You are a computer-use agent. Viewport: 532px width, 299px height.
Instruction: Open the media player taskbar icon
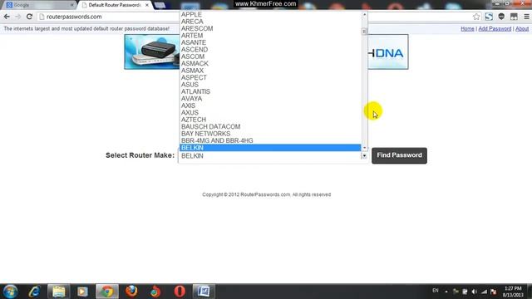click(82, 292)
